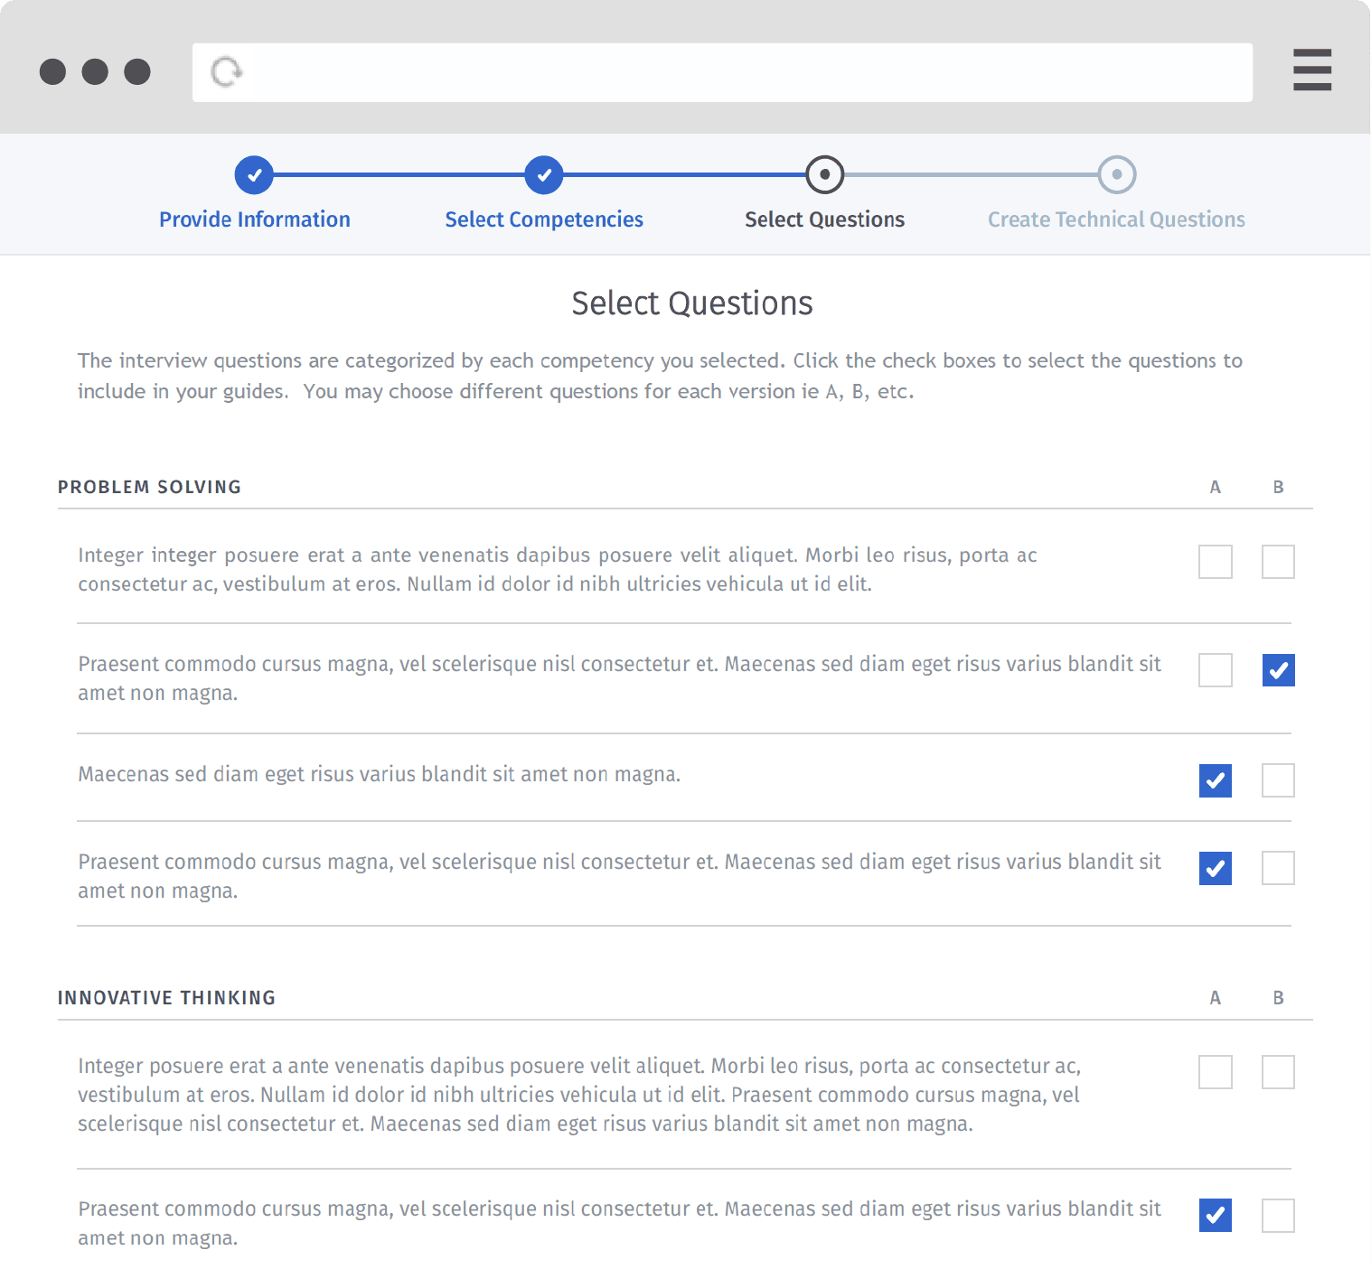Check column A for second Problem Solving question
The image size is (1371, 1269).
pos(1215,670)
